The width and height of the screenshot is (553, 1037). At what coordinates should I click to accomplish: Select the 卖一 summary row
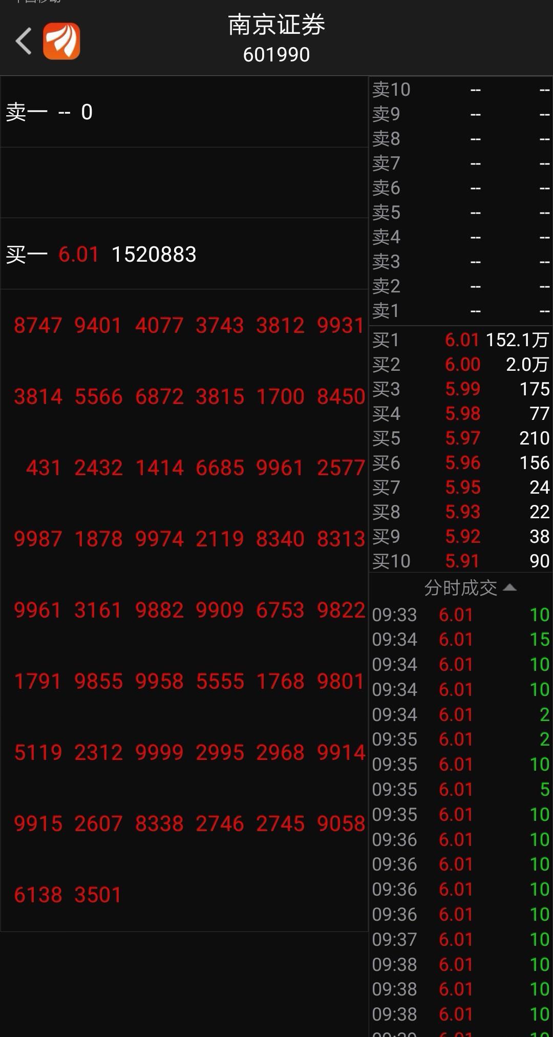point(184,112)
